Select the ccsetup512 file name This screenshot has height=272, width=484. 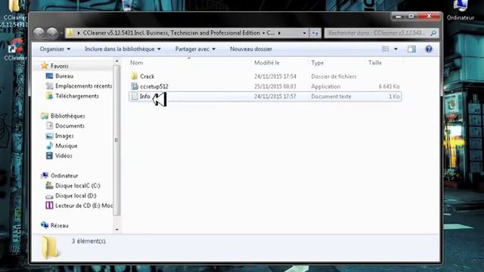click(154, 86)
